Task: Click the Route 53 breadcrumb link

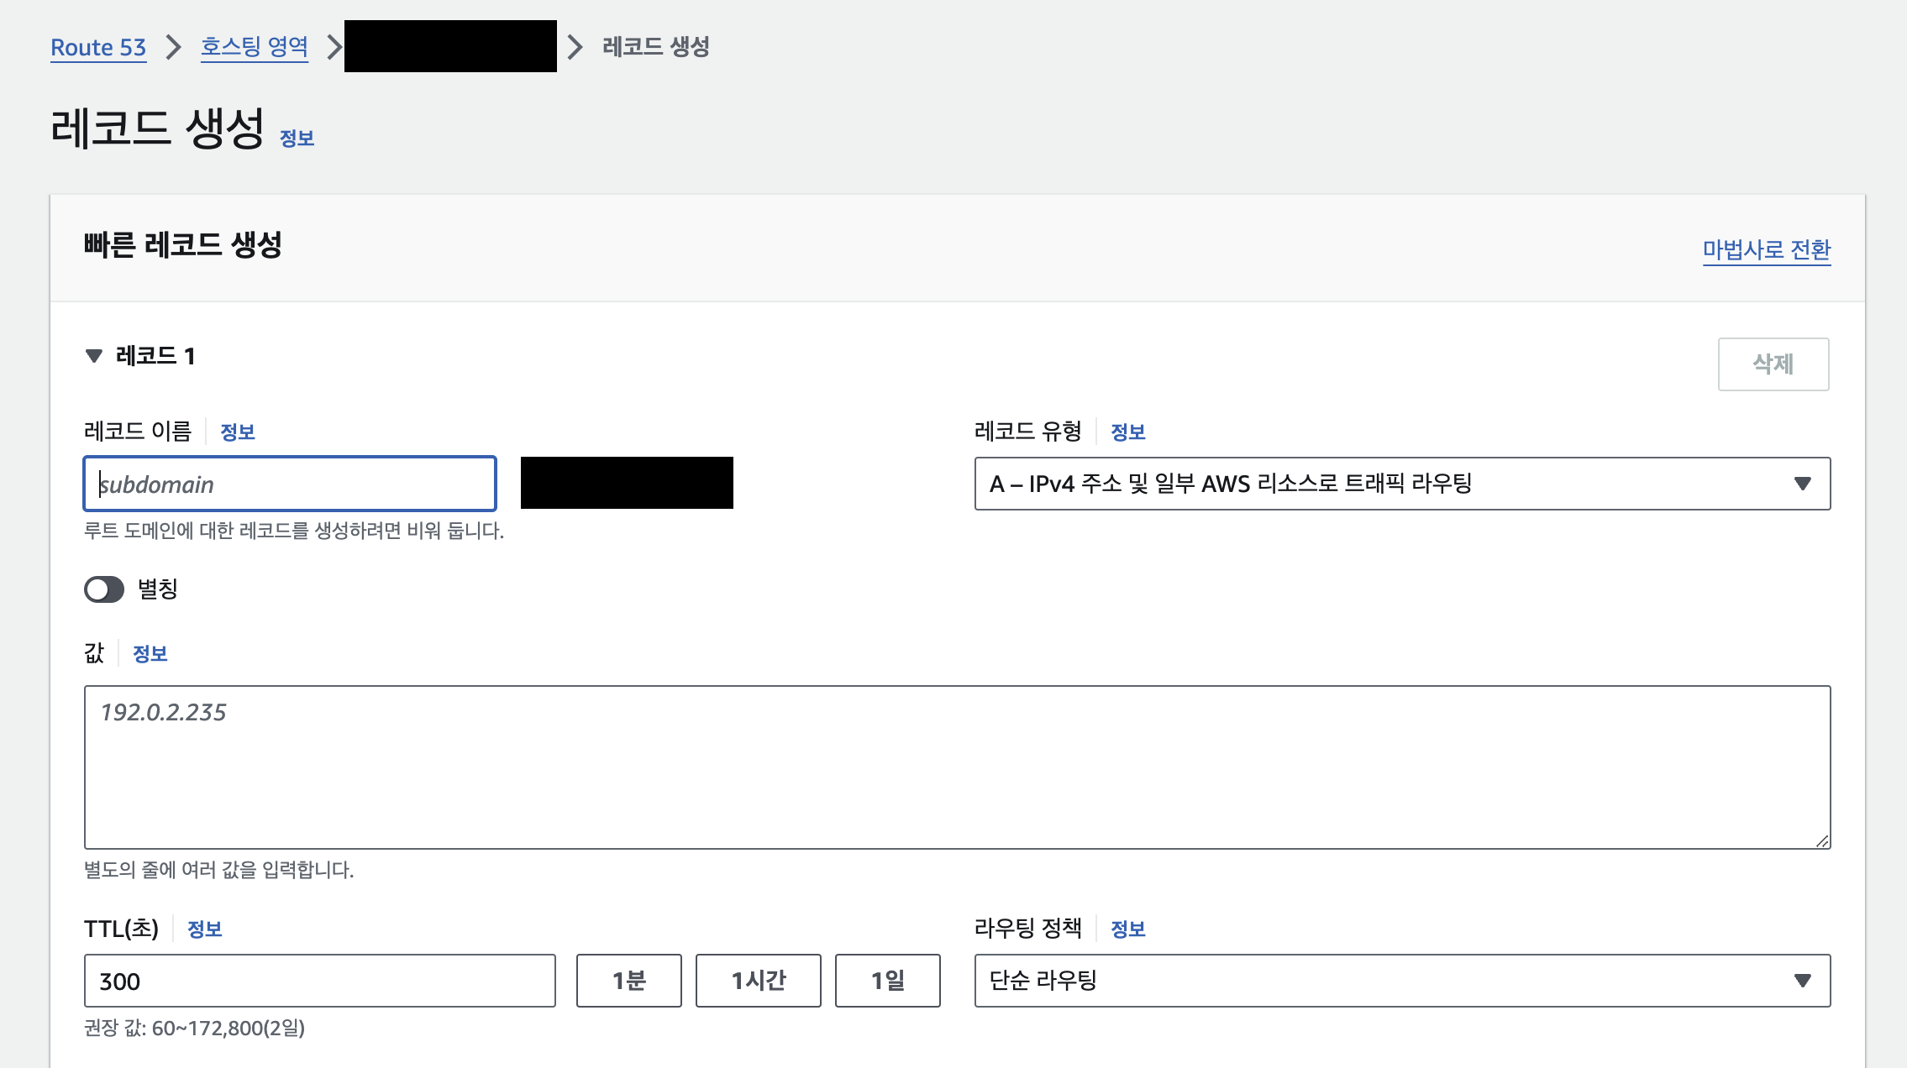Action: [x=98, y=47]
